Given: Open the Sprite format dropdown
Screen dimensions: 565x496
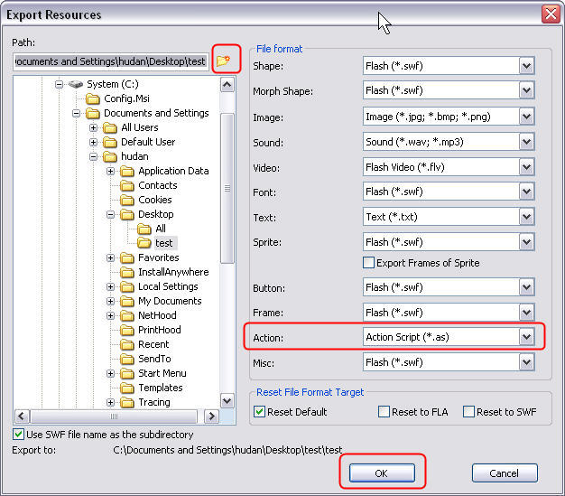Looking at the screenshot, I should tap(527, 242).
